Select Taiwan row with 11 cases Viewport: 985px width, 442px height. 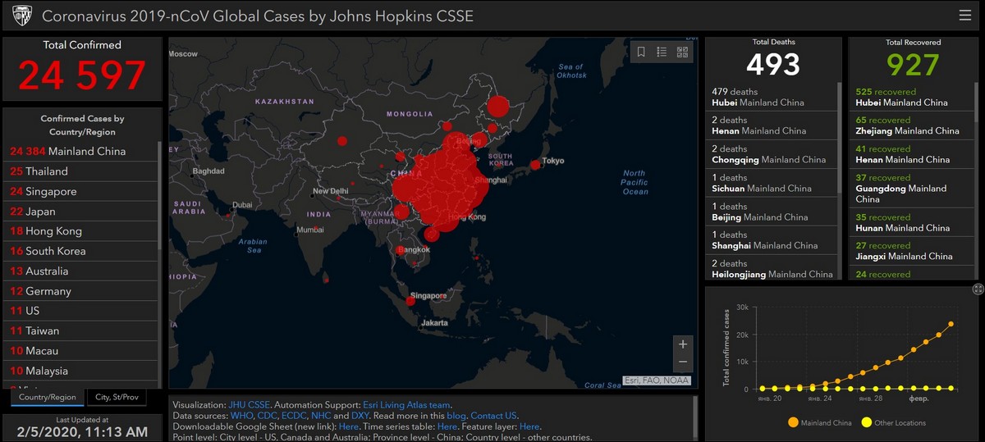point(81,331)
